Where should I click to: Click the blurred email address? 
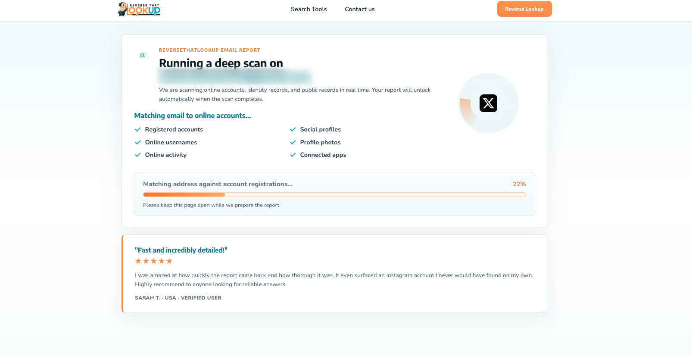(x=235, y=77)
